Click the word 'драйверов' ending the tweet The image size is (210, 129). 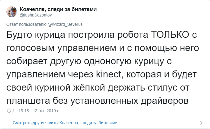pyautogui.click(x=165, y=101)
